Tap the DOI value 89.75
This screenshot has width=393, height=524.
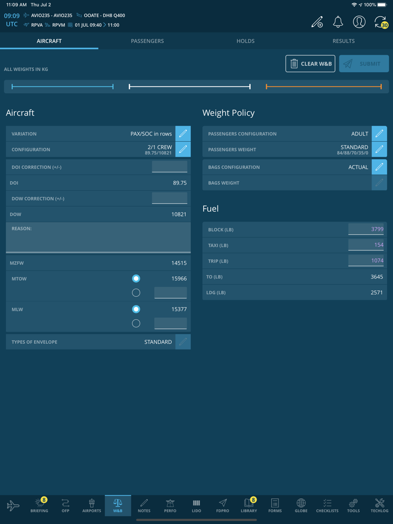[180, 183]
